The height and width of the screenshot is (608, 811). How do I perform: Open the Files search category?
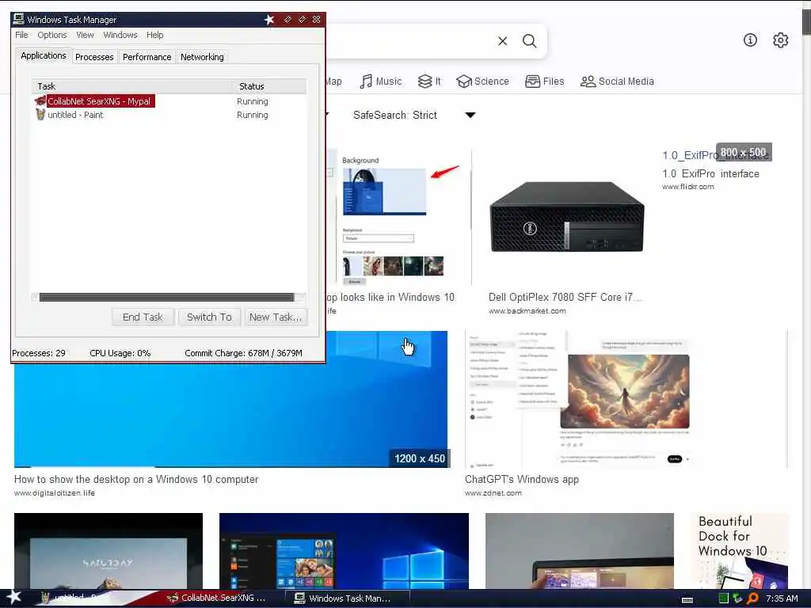(544, 82)
